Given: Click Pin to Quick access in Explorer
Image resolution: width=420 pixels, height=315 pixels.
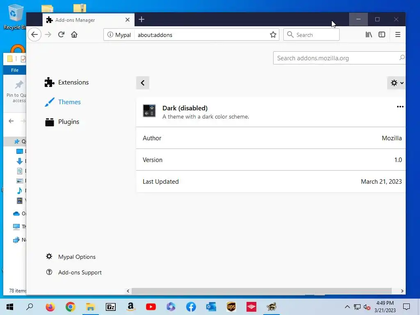Looking at the screenshot, I should (x=16, y=91).
